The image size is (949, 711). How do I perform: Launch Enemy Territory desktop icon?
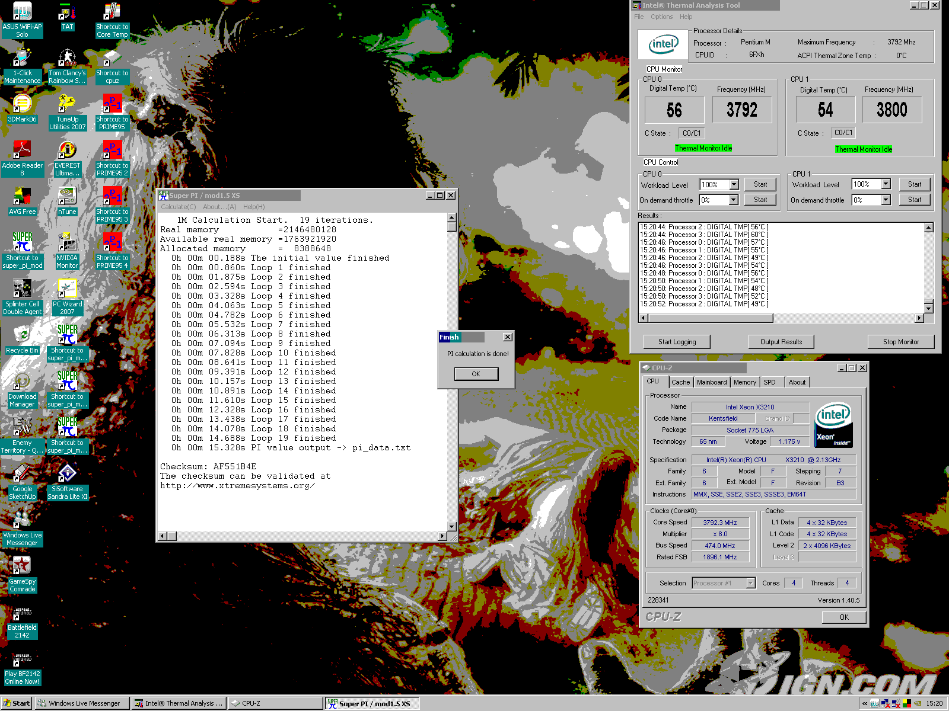(22, 436)
